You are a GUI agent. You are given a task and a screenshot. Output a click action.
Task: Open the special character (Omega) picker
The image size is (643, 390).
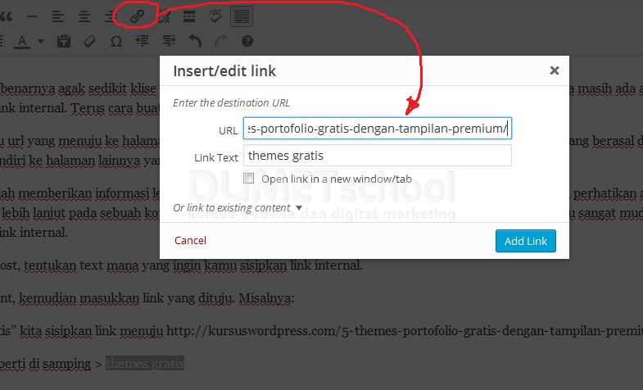(x=116, y=42)
